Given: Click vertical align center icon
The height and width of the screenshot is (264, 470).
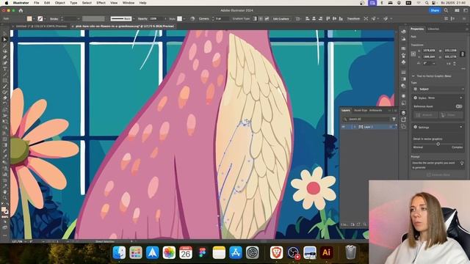Looking at the screenshot, I should [335, 18].
